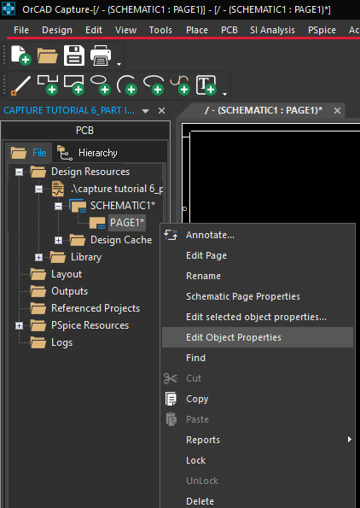Select the Place Rectangle drawing tool
Screen dimensions: 360x508
point(74,85)
